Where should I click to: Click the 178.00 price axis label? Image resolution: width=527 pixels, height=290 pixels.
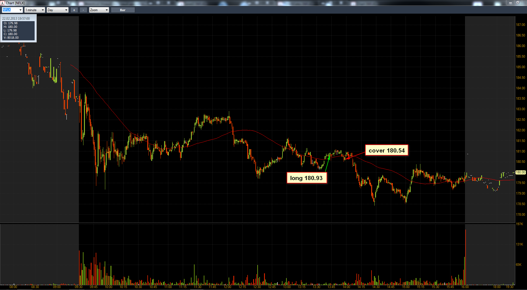tap(520, 215)
